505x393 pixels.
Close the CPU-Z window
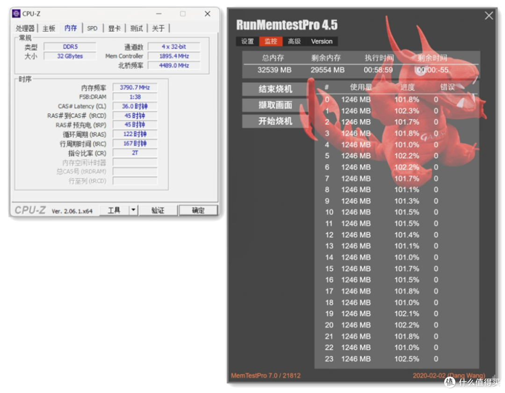click(x=208, y=14)
